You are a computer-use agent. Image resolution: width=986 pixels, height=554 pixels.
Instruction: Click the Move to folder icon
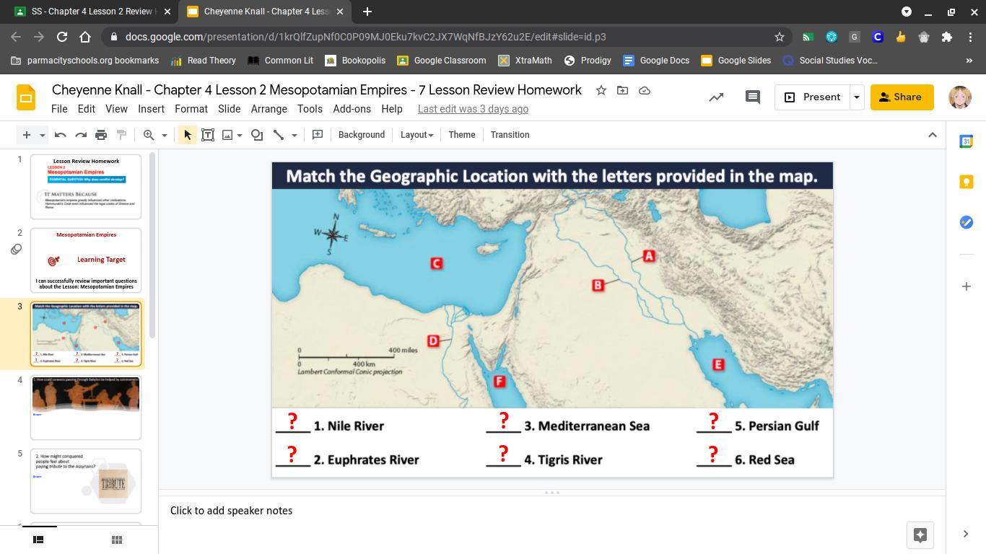coord(622,90)
